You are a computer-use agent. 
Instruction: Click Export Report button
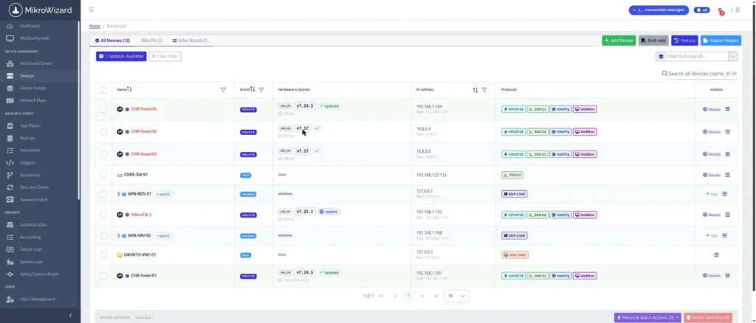click(721, 41)
